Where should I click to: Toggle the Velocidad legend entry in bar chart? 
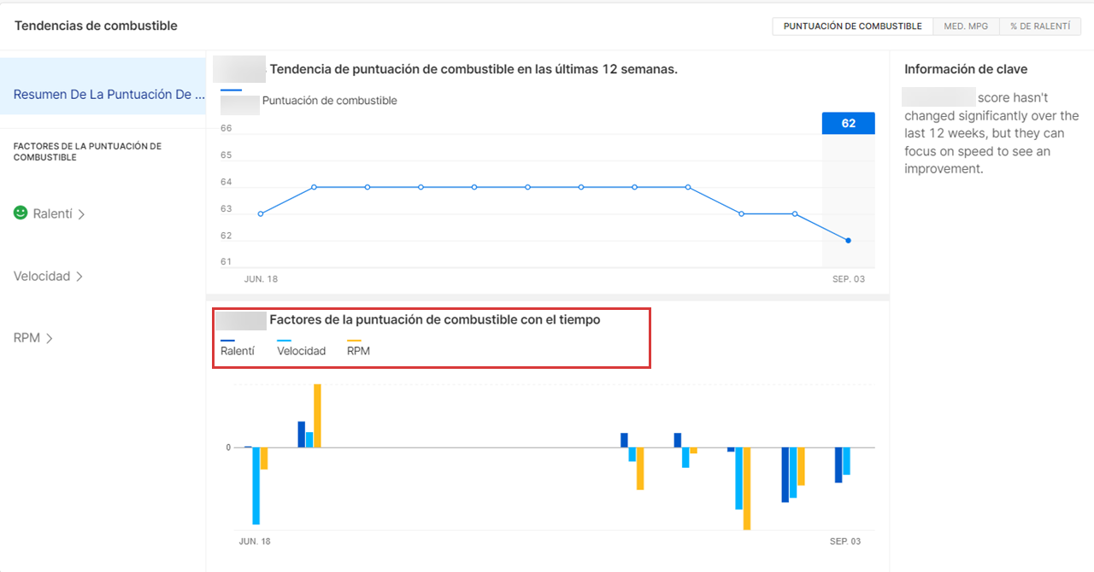click(302, 351)
